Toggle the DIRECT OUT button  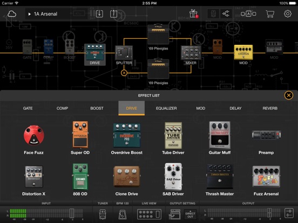click(x=190, y=214)
